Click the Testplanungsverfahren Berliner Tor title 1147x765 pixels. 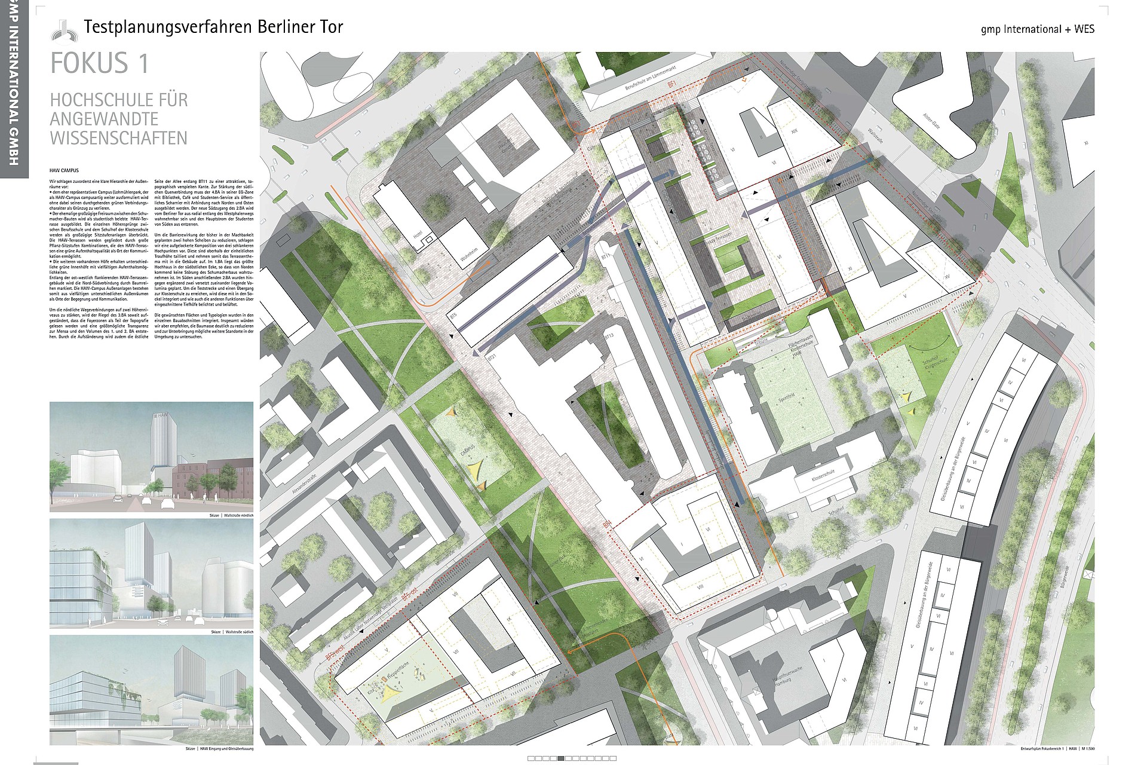point(213,27)
